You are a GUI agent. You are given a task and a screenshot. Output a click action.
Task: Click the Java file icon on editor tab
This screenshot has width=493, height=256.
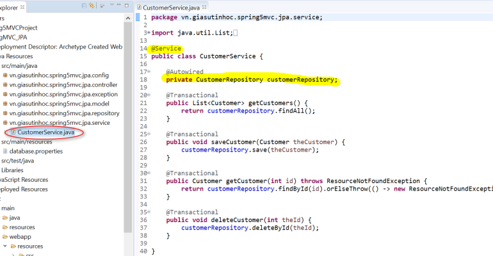(139, 7)
